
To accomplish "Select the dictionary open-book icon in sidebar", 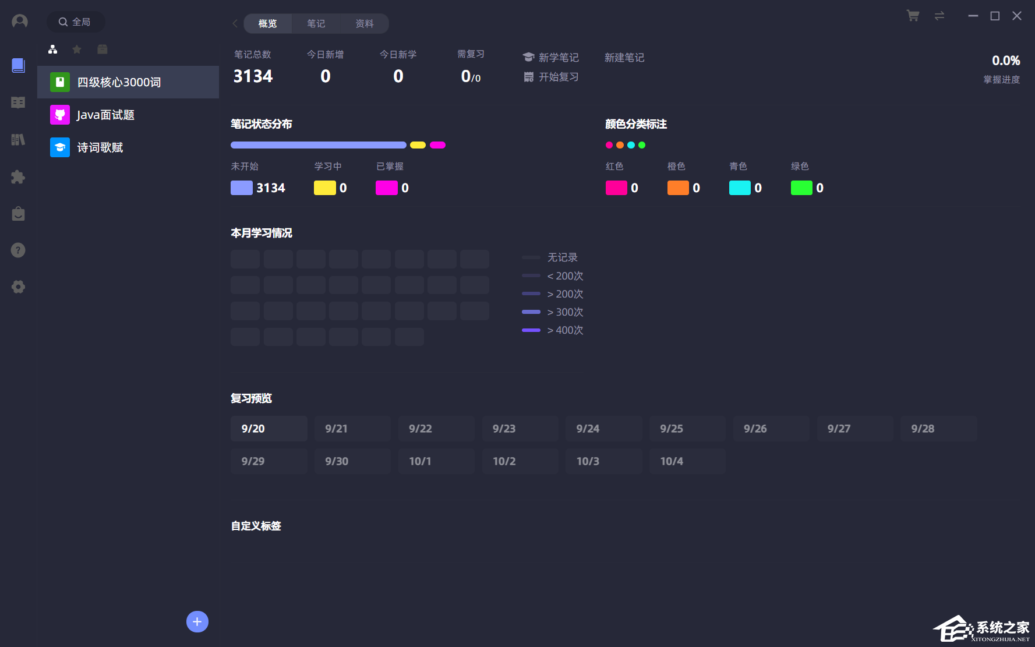I will coord(17,102).
